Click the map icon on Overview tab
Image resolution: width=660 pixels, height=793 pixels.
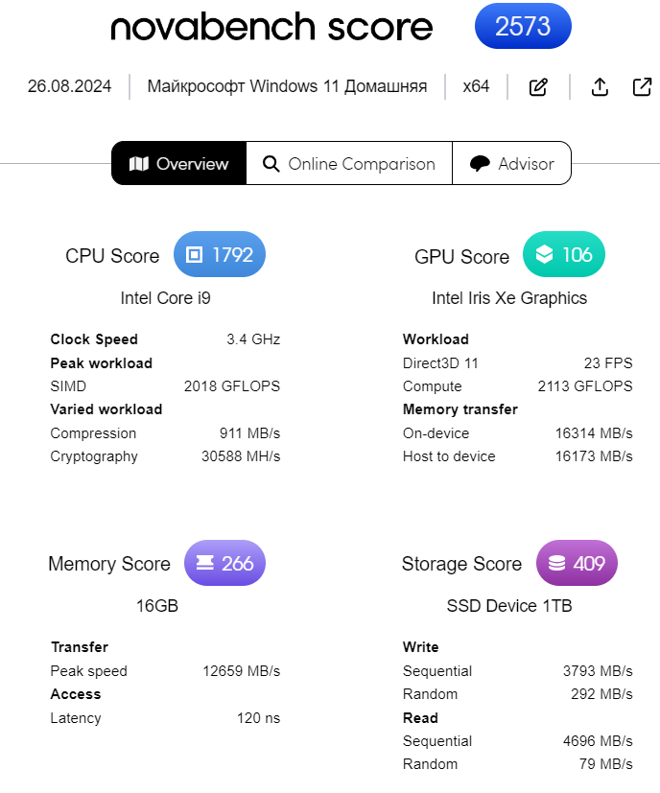pyautogui.click(x=139, y=164)
